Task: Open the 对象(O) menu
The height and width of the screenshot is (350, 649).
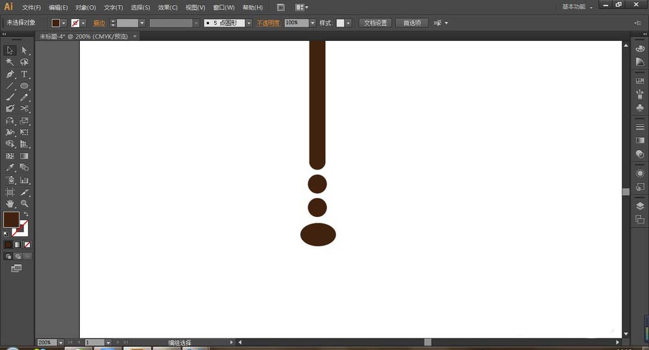Action: click(x=85, y=7)
